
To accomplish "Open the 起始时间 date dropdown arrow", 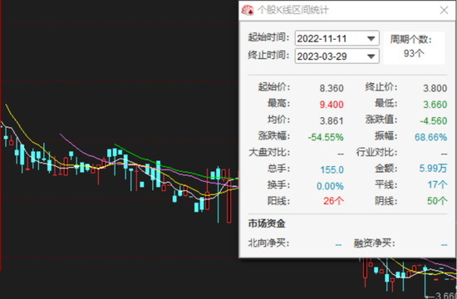I will pos(371,38).
